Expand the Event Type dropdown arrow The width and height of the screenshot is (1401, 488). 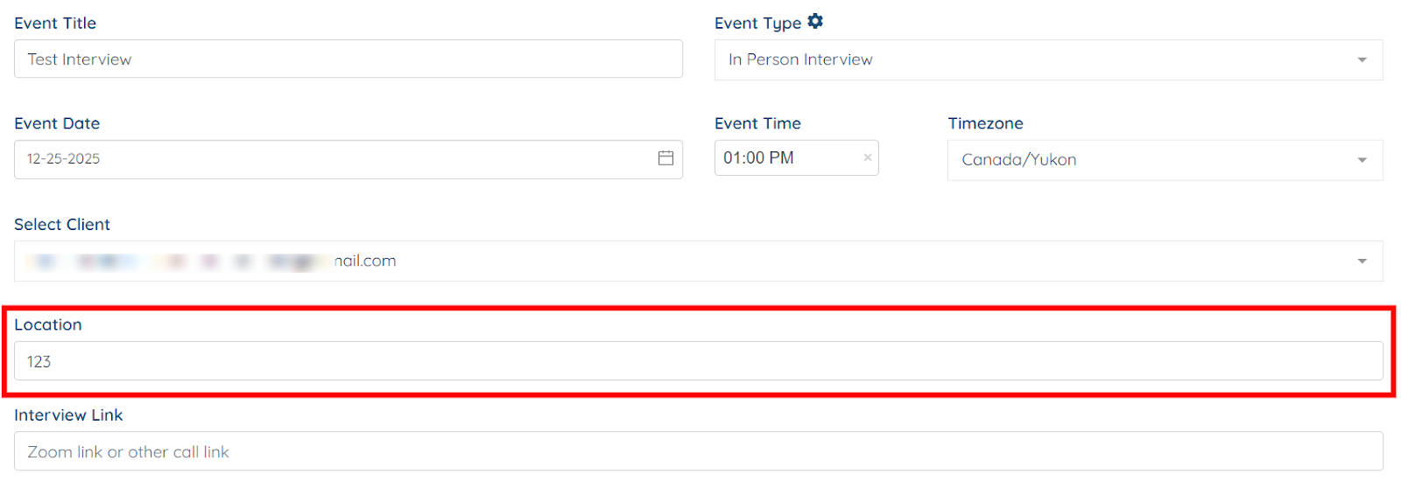click(1362, 59)
